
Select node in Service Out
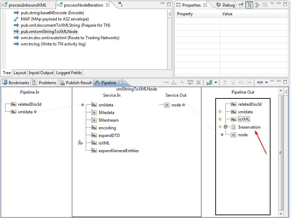pyautogui.click(x=176, y=105)
